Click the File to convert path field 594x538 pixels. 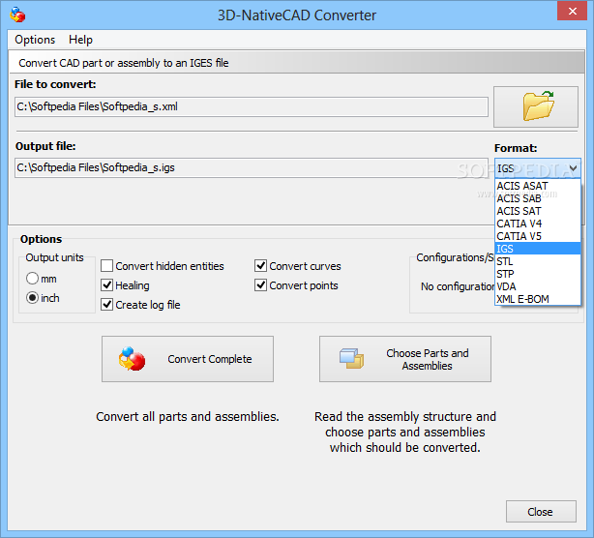(x=252, y=106)
